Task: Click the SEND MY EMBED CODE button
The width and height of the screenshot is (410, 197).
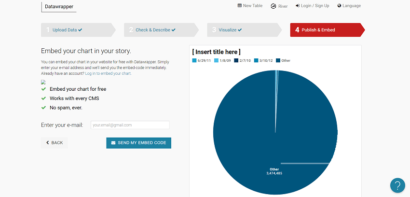Action: (138, 143)
